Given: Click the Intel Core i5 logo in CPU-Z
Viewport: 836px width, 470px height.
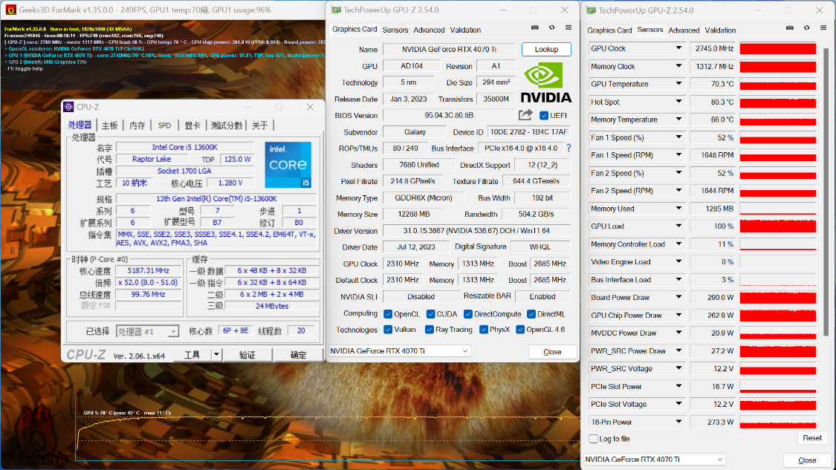Looking at the screenshot, I should [x=288, y=165].
